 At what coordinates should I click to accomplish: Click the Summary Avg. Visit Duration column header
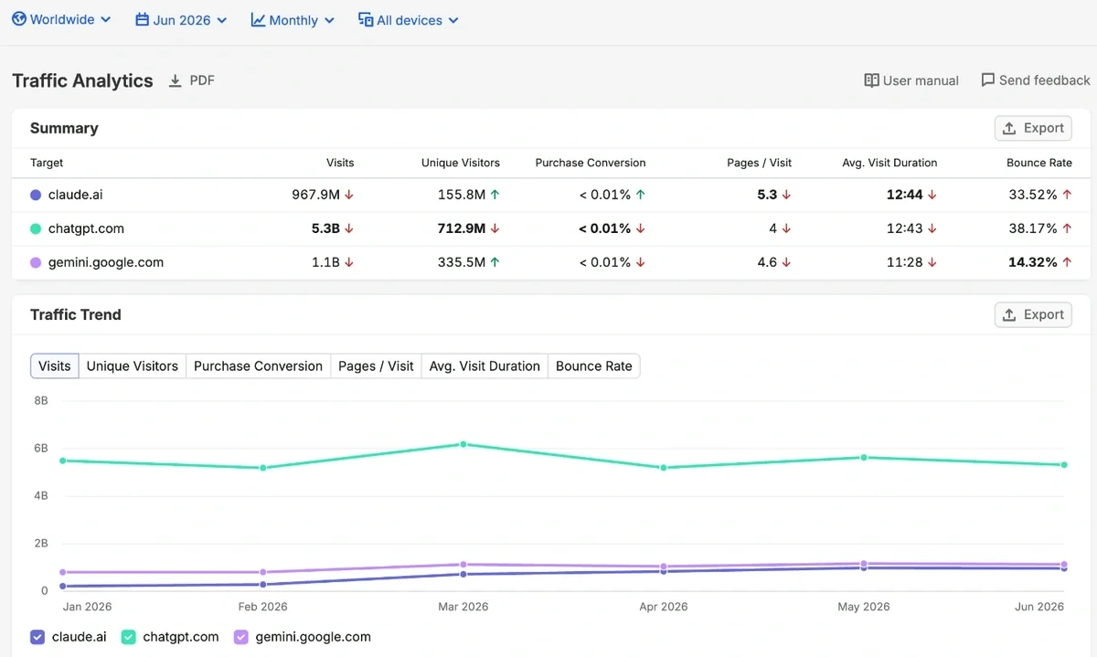coord(889,163)
